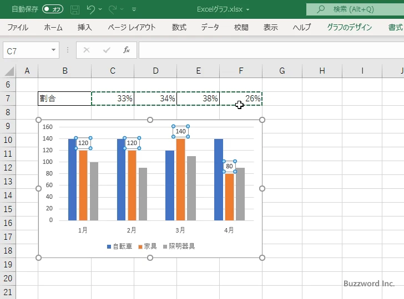The height and width of the screenshot is (299, 404).
Task: Select the 割合 cell in column B
Action: (64, 99)
